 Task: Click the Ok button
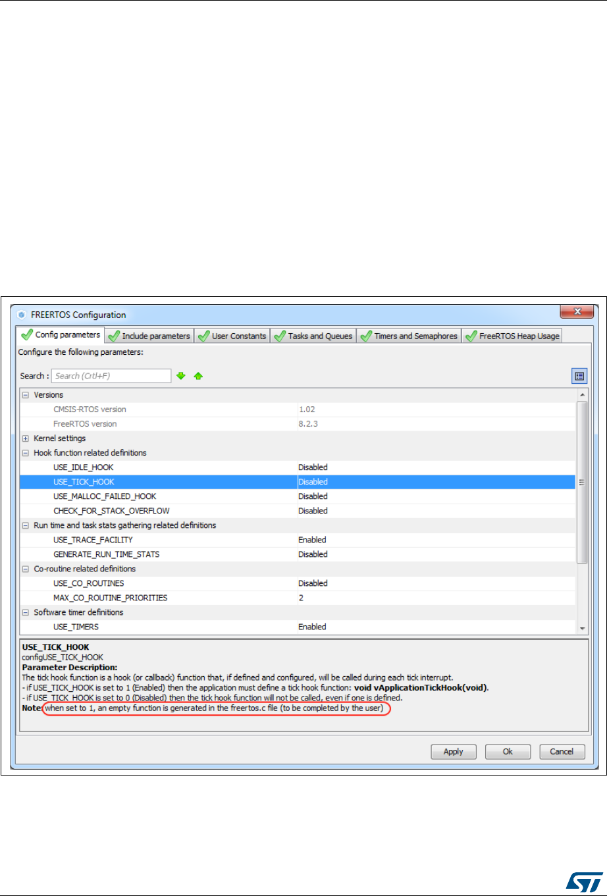click(x=508, y=751)
